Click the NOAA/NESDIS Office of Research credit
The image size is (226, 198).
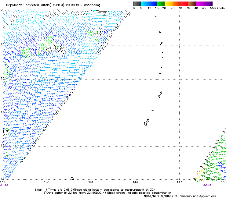(x=180, y=196)
